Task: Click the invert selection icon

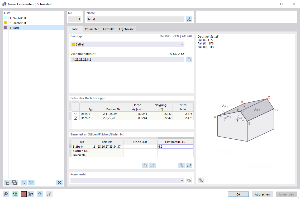Action: coord(31,183)
